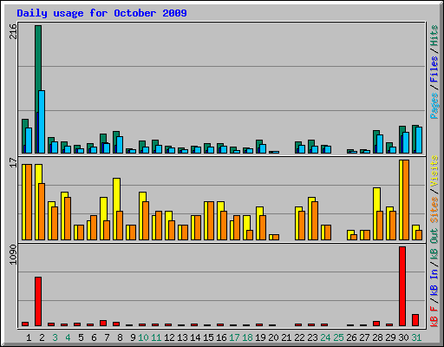The width and height of the screenshot is (444, 347).
Task: Click the red kB bar for day 2
Action: tap(38, 302)
